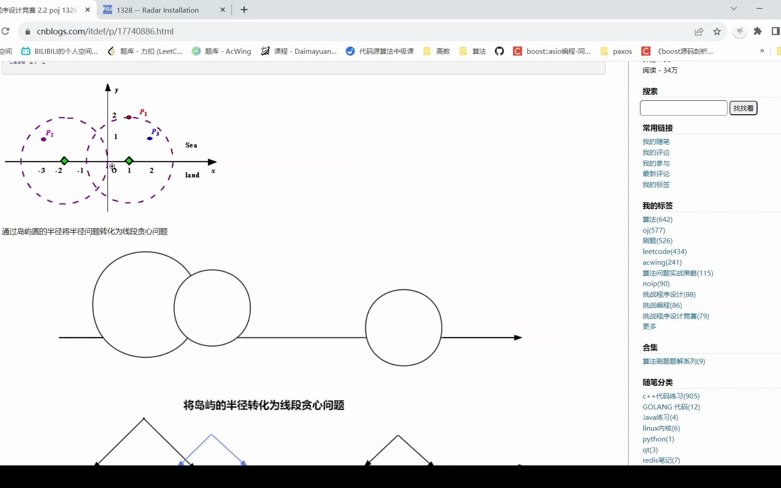
Task: Close the poj 1328 blog tab
Action: (88, 9)
